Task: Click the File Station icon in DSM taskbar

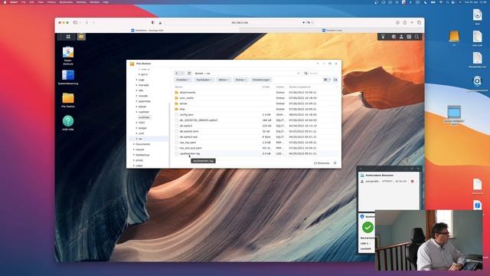Action: pyautogui.click(x=81, y=37)
